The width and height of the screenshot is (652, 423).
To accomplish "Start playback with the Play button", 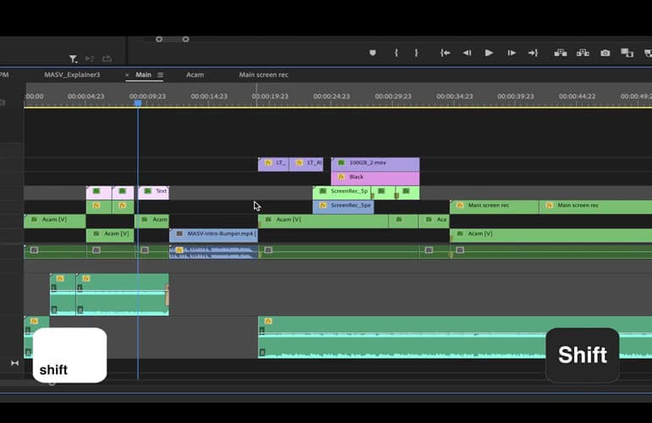I will click(x=489, y=52).
